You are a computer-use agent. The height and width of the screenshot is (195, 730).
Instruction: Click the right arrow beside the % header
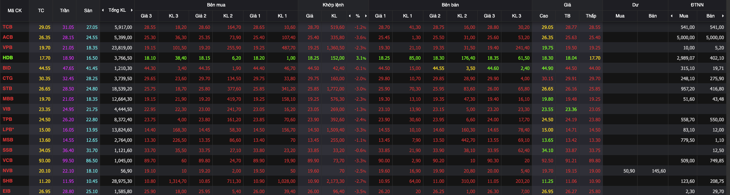coord(366,16)
